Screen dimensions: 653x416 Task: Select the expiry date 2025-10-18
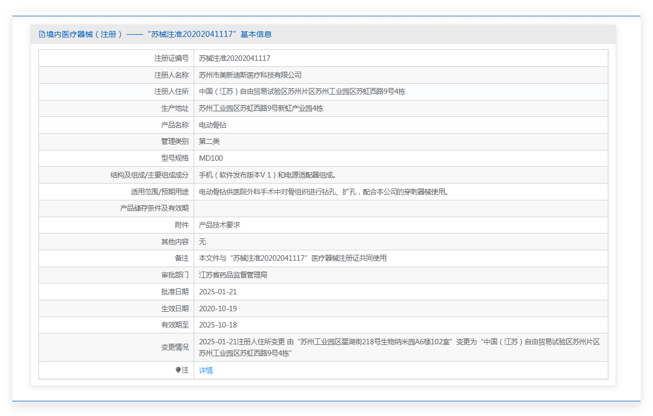point(218,325)
